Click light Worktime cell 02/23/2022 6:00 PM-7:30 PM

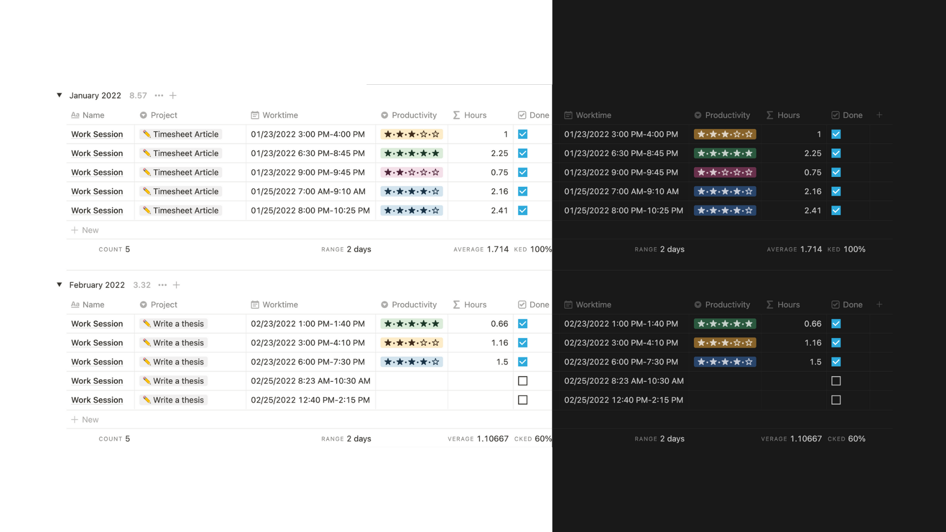click(x=311, y=362)
